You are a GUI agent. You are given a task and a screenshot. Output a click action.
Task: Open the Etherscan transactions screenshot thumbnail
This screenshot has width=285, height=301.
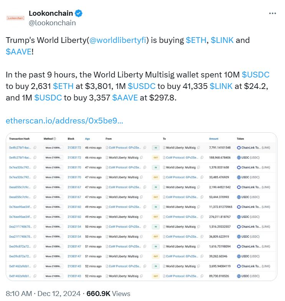tap(141, 207)
